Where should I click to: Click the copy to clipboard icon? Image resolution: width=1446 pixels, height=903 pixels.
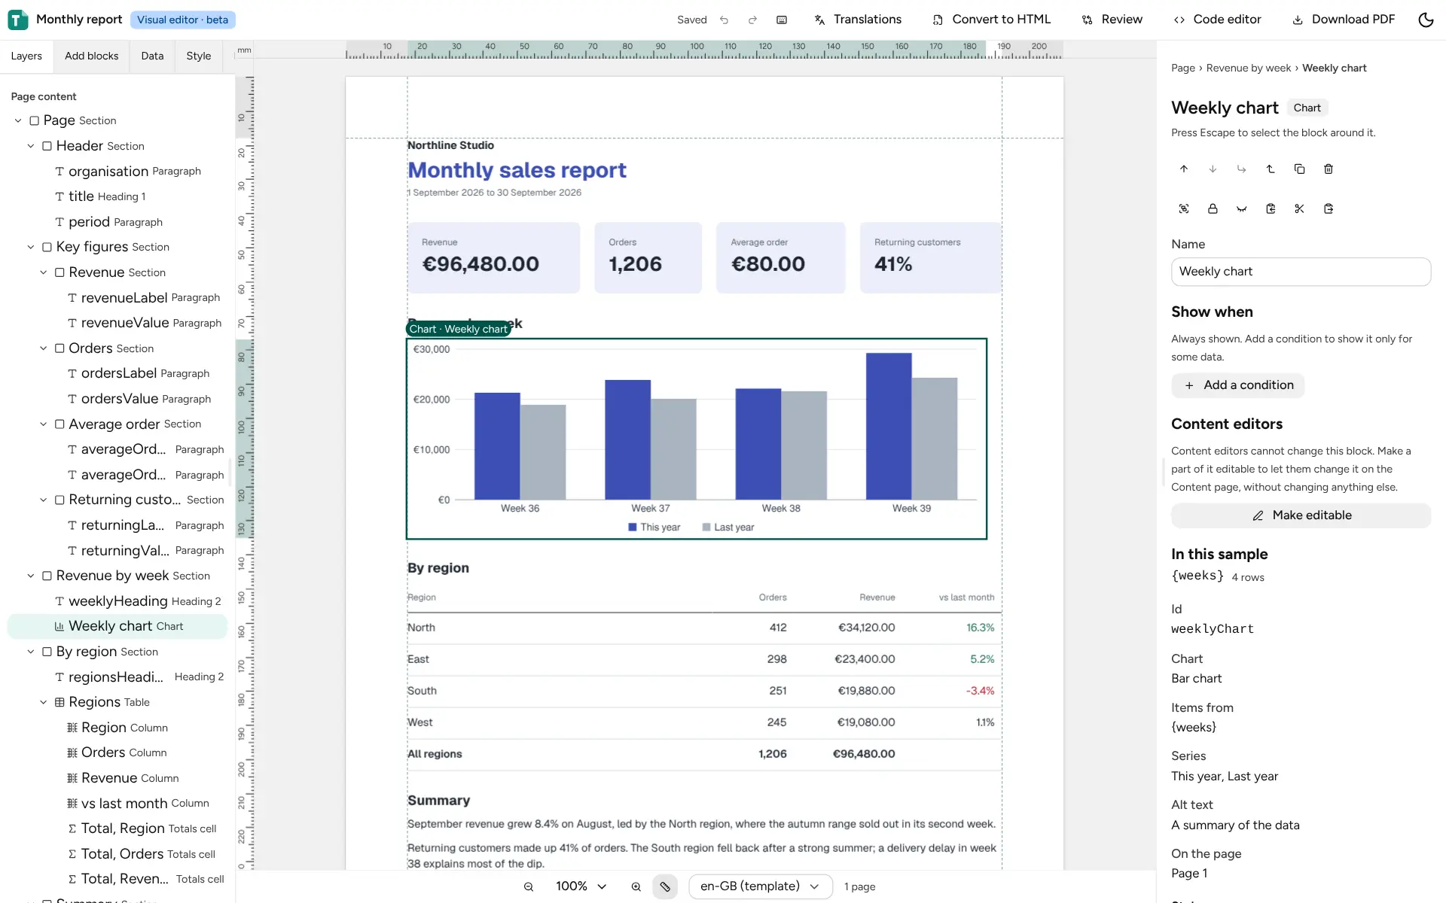click(1271, 209)
